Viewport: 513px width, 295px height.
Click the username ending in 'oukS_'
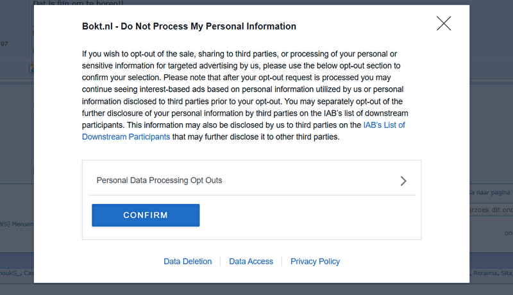point(11,273)
